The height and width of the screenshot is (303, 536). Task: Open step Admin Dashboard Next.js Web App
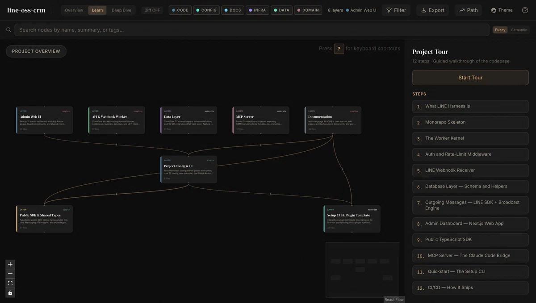point(470,224)
